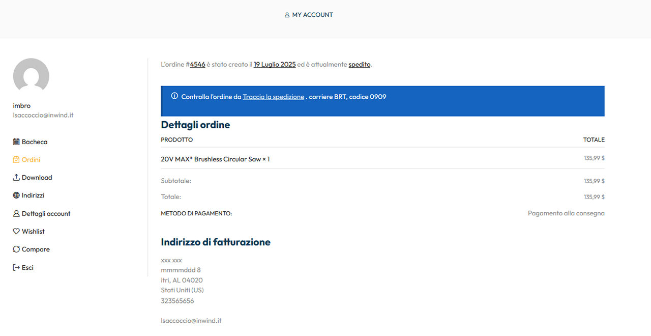Click Pagamento alla consegna text
651x336 pixels.
[566, 213]
